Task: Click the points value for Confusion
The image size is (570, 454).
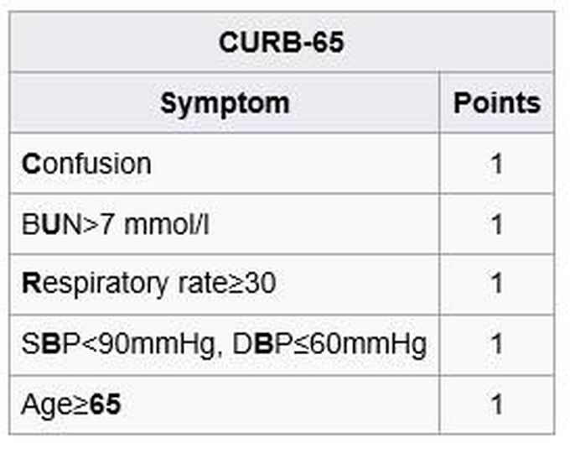Action: click(x=496, y=164)
